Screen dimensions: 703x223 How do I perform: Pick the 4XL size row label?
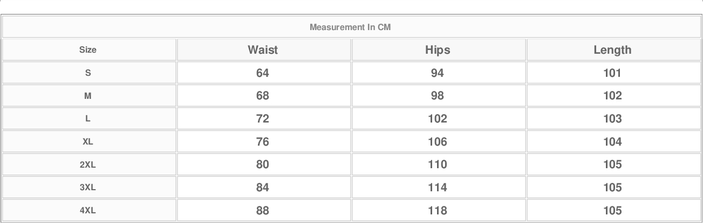tap(88, 211)
